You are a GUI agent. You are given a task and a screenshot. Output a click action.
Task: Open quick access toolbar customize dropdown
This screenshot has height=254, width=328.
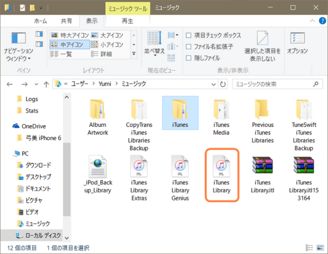pos(41,8)
